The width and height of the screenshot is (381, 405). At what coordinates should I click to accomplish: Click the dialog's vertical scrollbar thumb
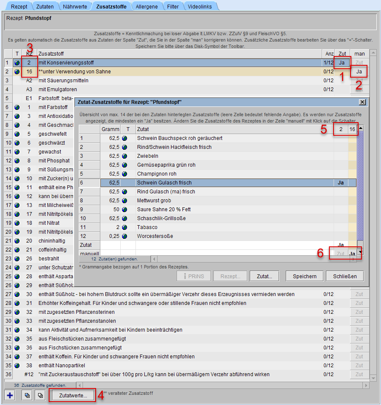click(x=360, y=187)
